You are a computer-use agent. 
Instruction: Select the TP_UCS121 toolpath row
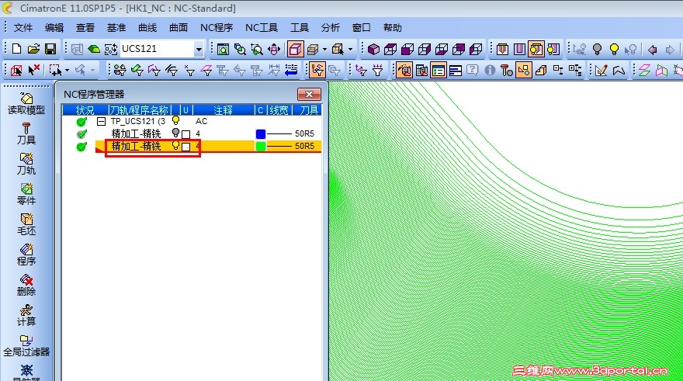point(192,121)
